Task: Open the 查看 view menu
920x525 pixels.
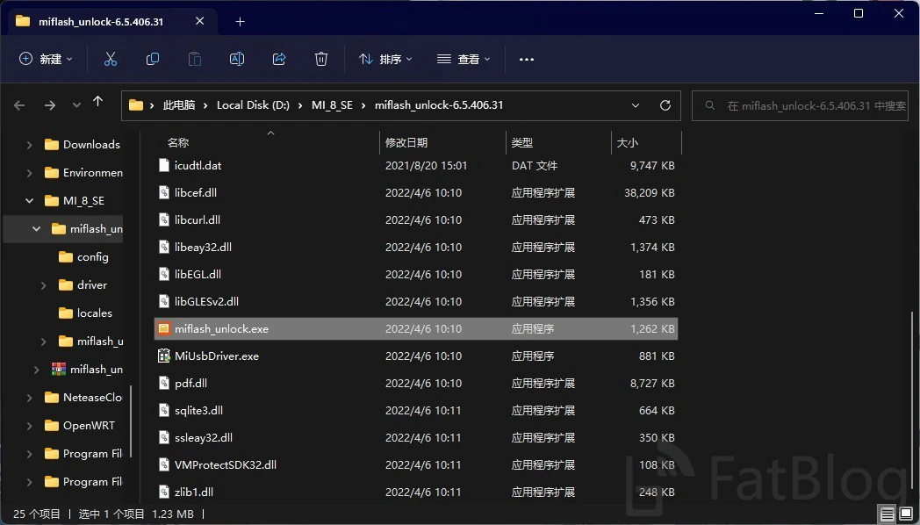Action: click(x=464, y=59)
